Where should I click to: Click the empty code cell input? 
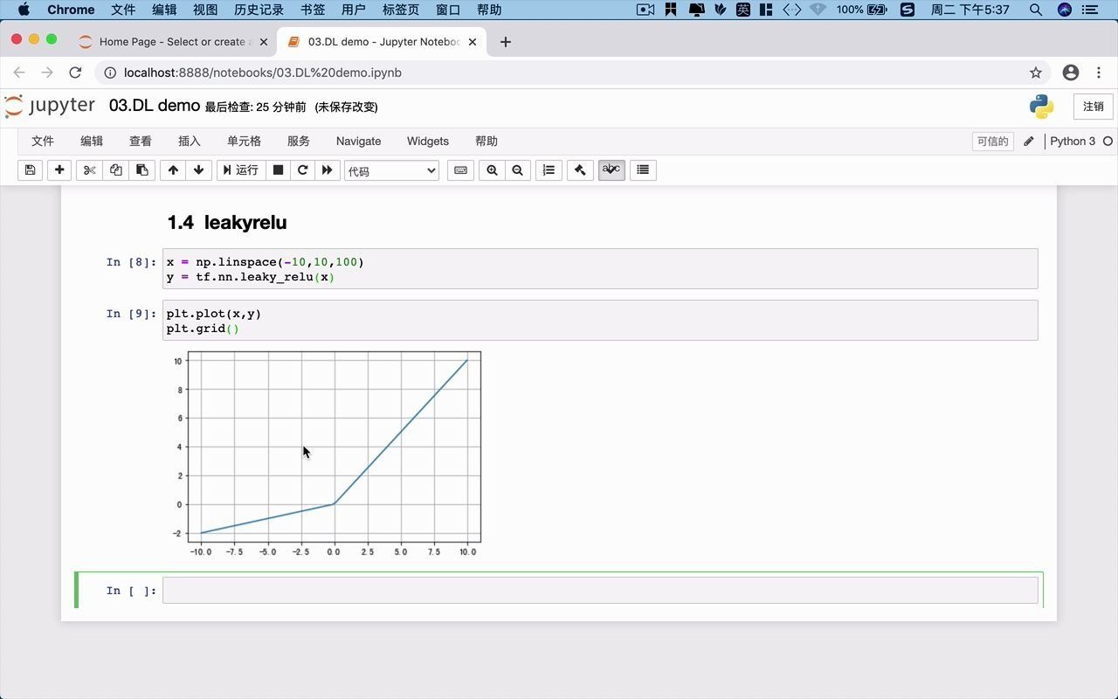[x=600, y=591]
